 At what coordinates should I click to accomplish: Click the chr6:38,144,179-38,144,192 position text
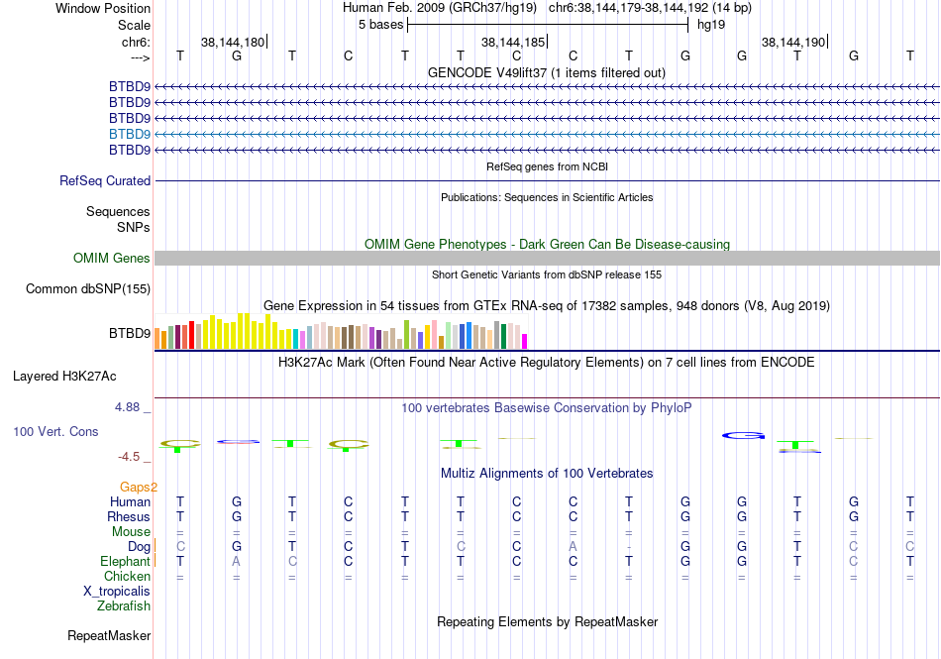pos(650,8)
